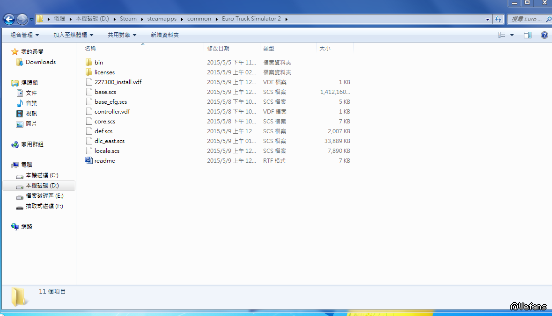Open recent locations dropdown next to Forward

[x=31, y=19]
